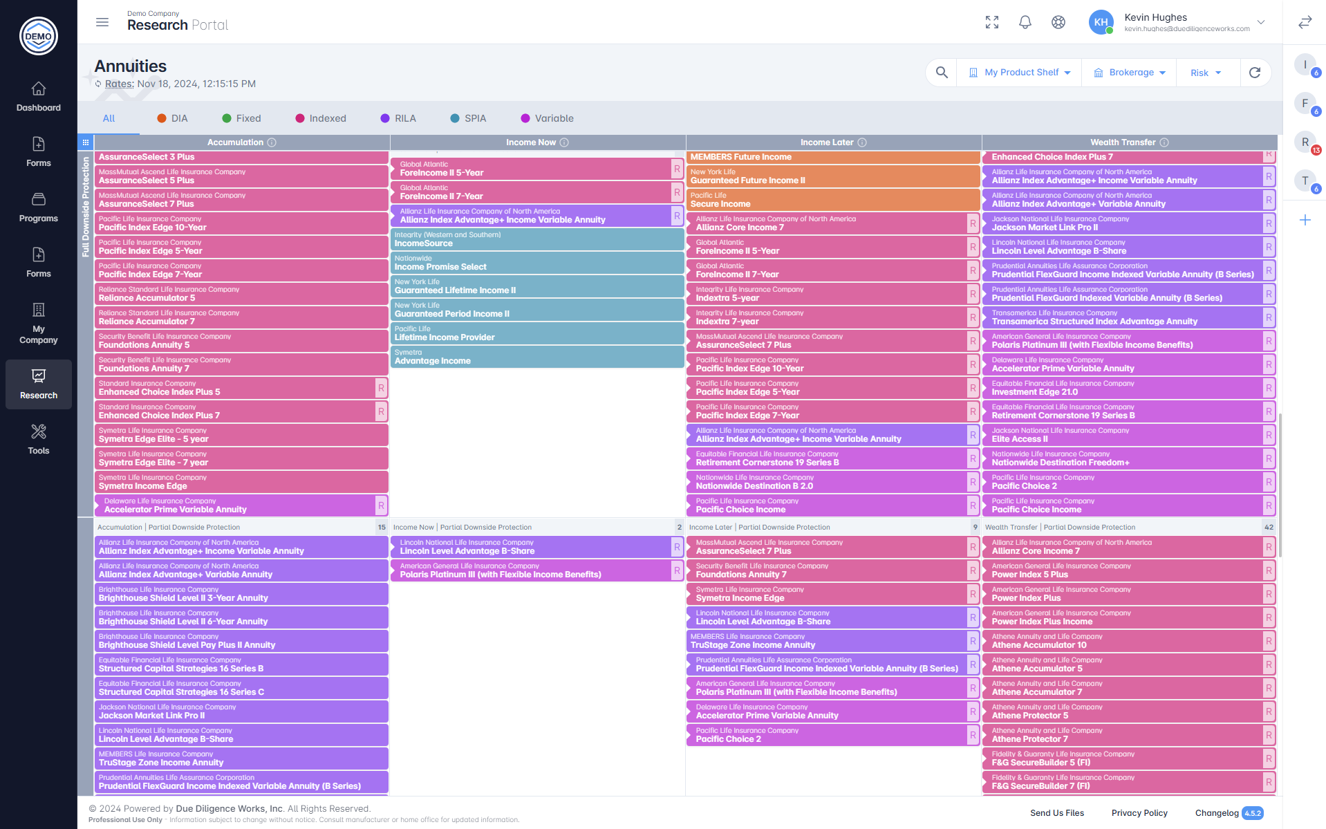1326x829 pixels.
Task: Open the Reliance Accumulator 5 card
Action: coord(241,294)
